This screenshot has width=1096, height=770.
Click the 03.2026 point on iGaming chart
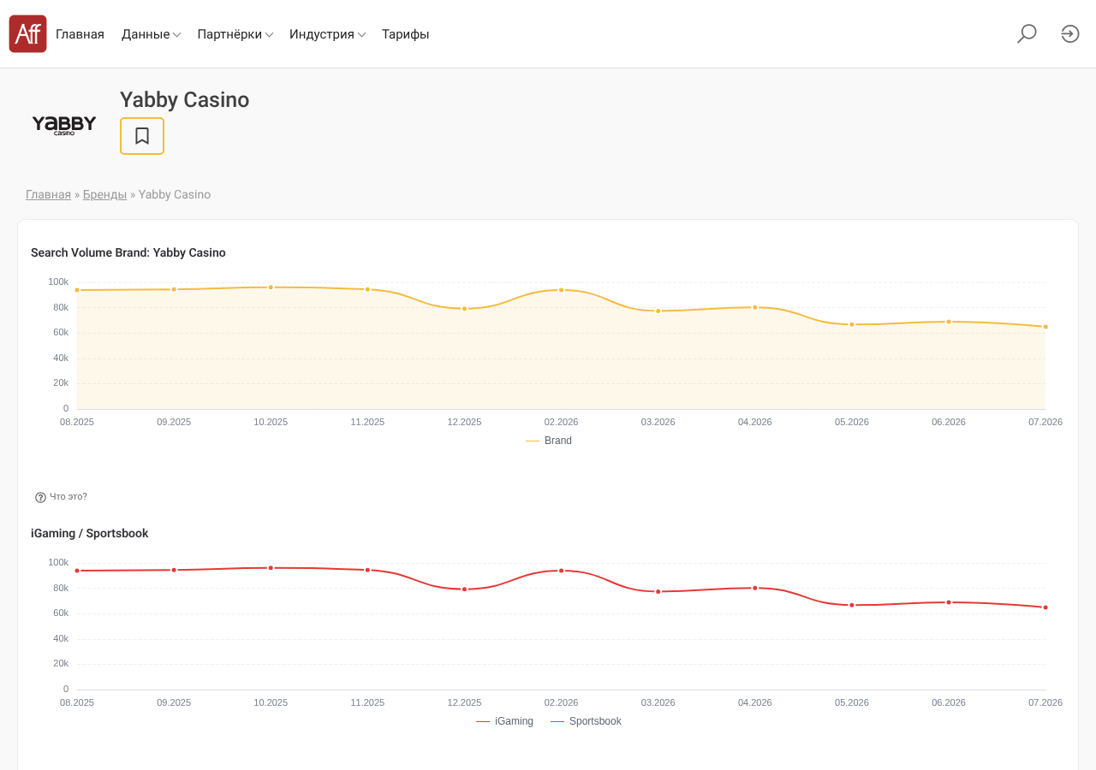(658, 591)
